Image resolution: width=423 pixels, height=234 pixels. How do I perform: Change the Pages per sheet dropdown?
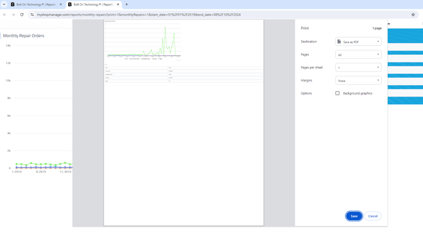358,67
